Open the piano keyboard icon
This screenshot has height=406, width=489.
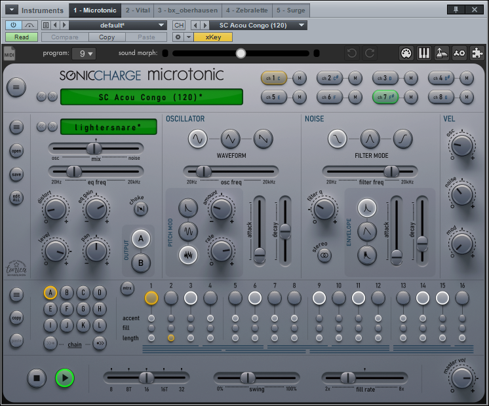(x=424, y=53)
